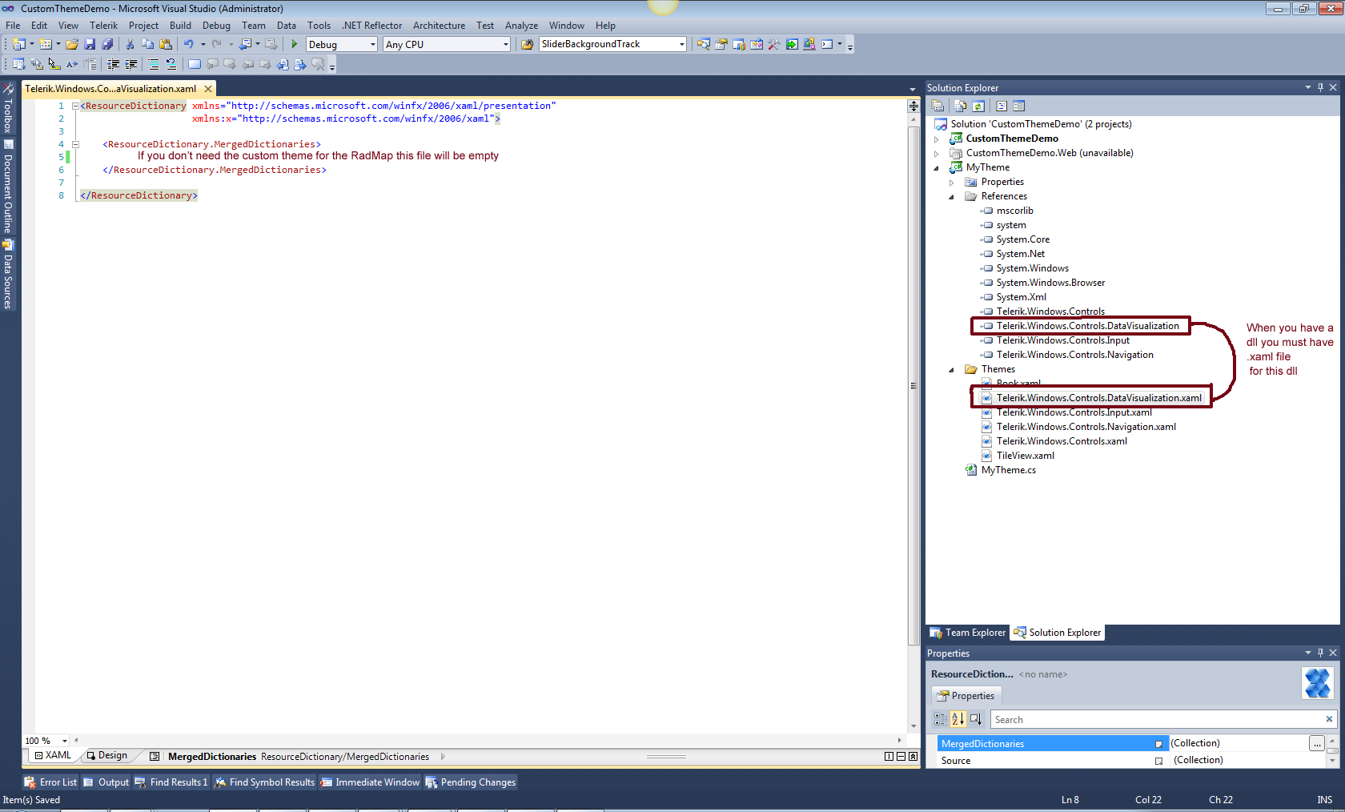Viewport: 1345px width, 812px height.
Task: Click the Properties icon in Solution Explorer toolbar
Action: pos(937,107)
